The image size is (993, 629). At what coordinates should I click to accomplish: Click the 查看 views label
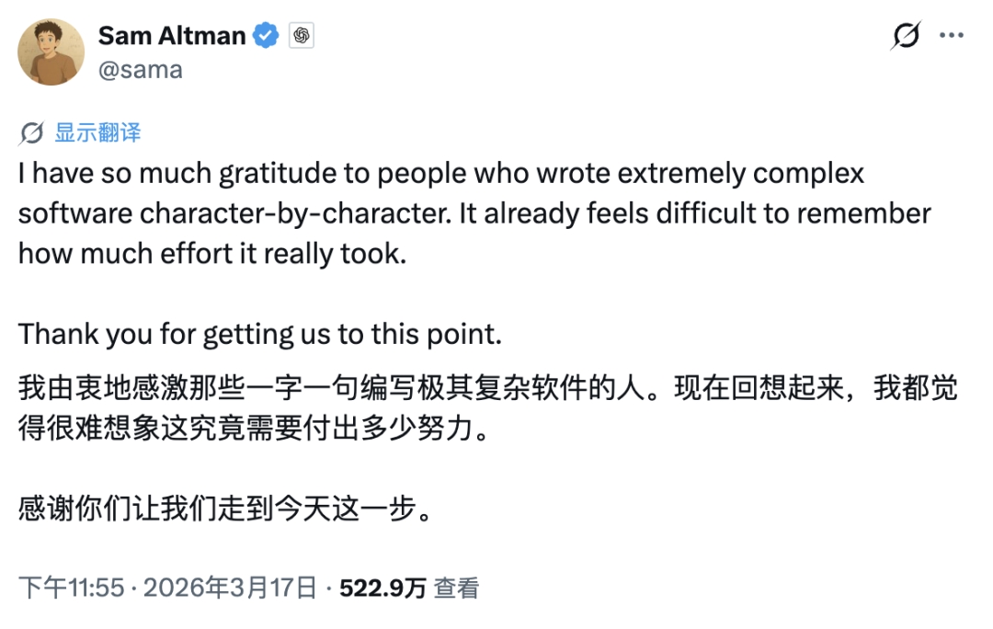(457, 588)
